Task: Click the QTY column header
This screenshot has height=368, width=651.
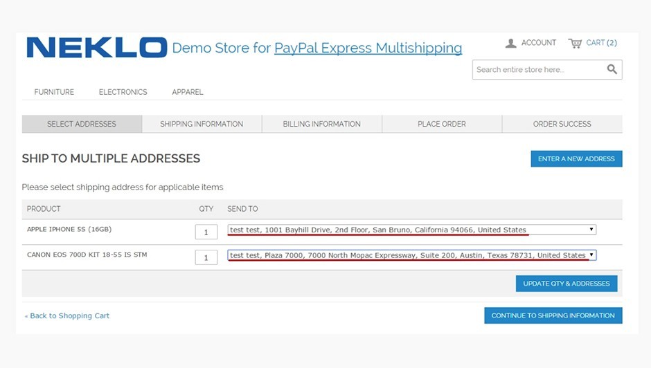Action: (x=206, y=209)
